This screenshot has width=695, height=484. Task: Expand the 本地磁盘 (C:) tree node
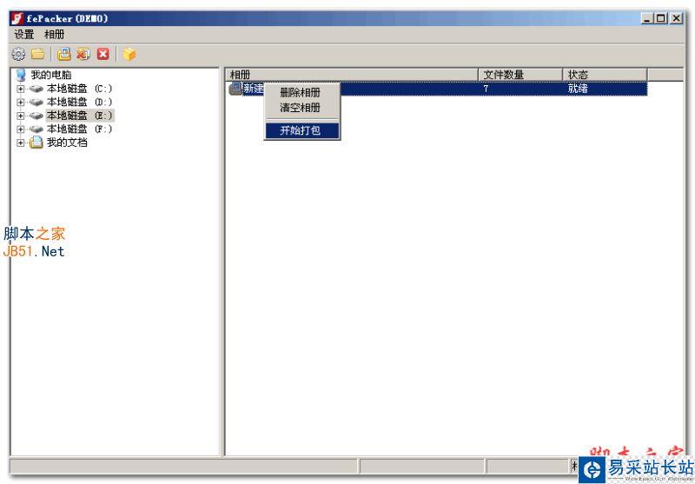coord(20,89)
